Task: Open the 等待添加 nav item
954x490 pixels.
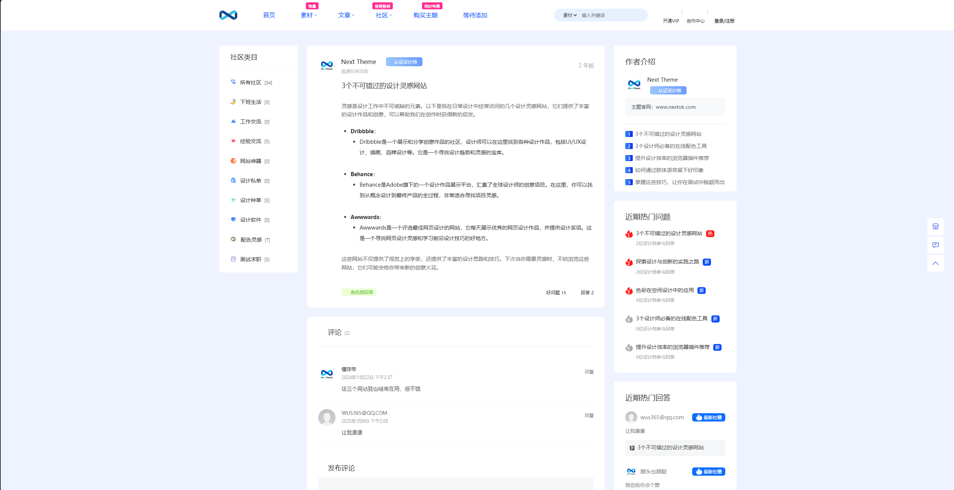Action: (x=475, y=15)
